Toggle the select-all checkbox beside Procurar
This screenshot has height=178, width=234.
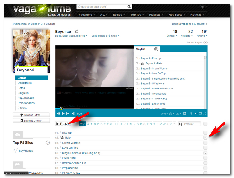[205, 124]
